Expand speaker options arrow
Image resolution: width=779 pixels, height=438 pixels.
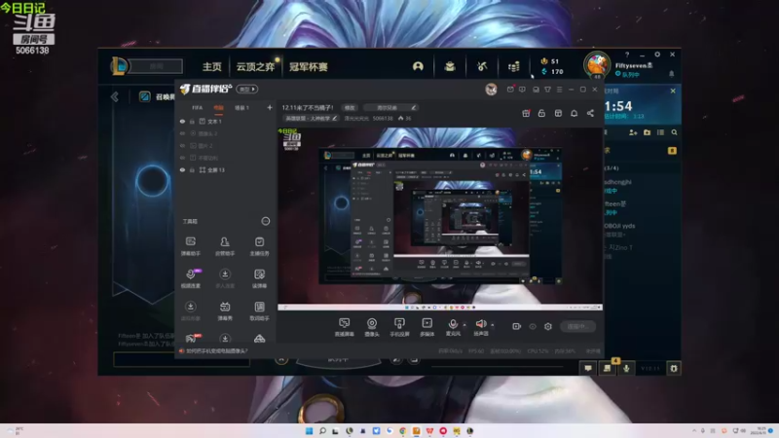coord(493,325)
